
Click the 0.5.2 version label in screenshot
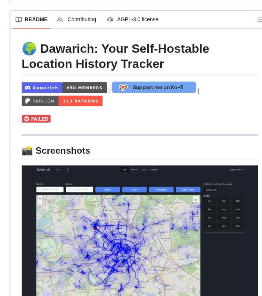[58, 170]
